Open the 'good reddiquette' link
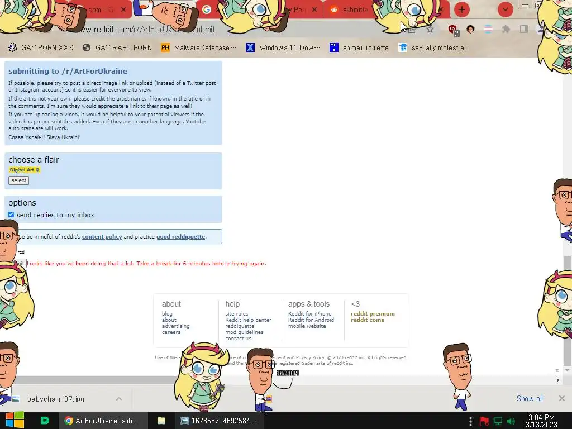Image resolution: width=572 pixels, height=429 pixels. 180,237
